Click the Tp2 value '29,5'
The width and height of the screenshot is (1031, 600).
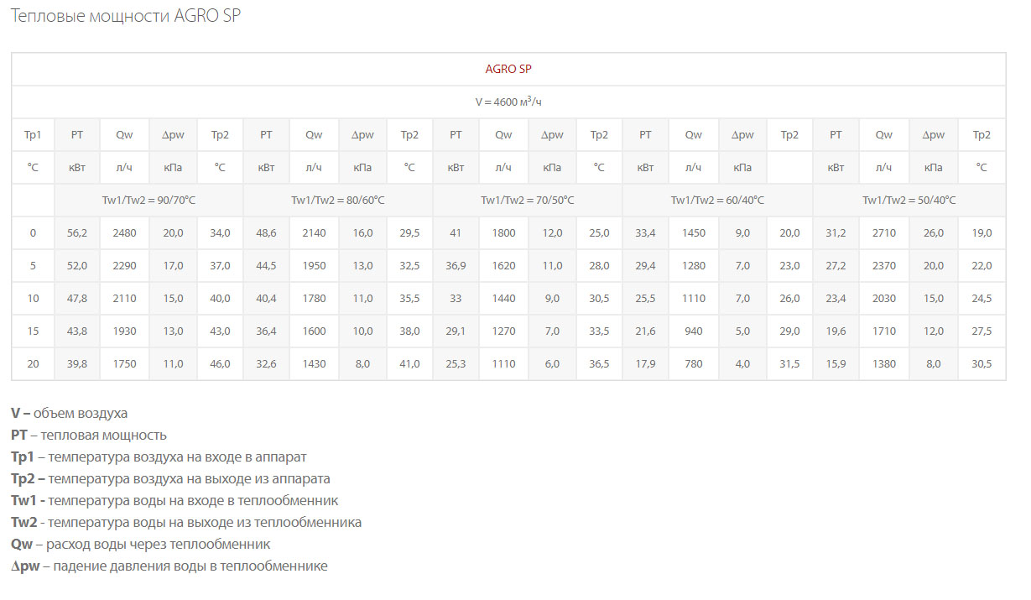coord(409,232)
